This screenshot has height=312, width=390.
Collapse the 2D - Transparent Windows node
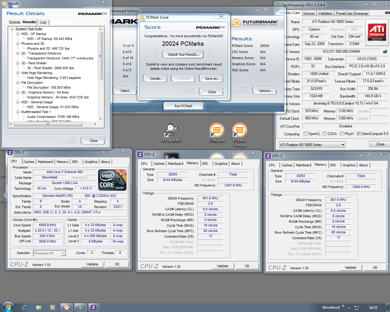click(x=18, y=54)
